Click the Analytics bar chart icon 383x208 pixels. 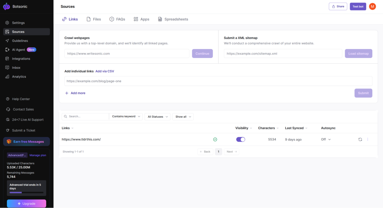(7, 77)
